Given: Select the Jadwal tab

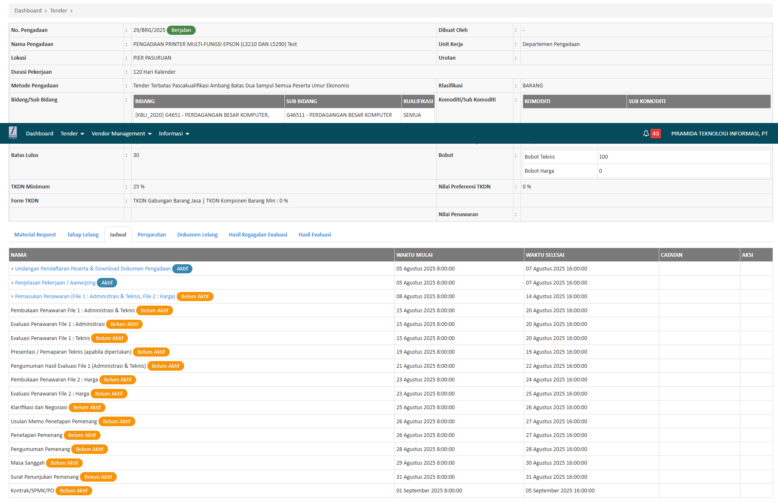Looking at the screenshot, I should coord(118,234).
